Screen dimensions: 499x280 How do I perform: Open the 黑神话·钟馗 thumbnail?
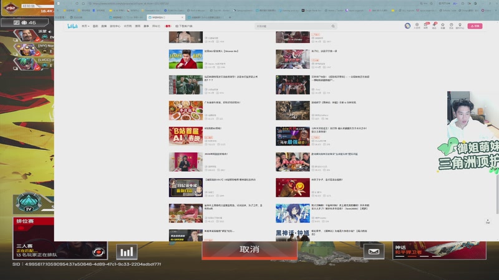[293, 235]
